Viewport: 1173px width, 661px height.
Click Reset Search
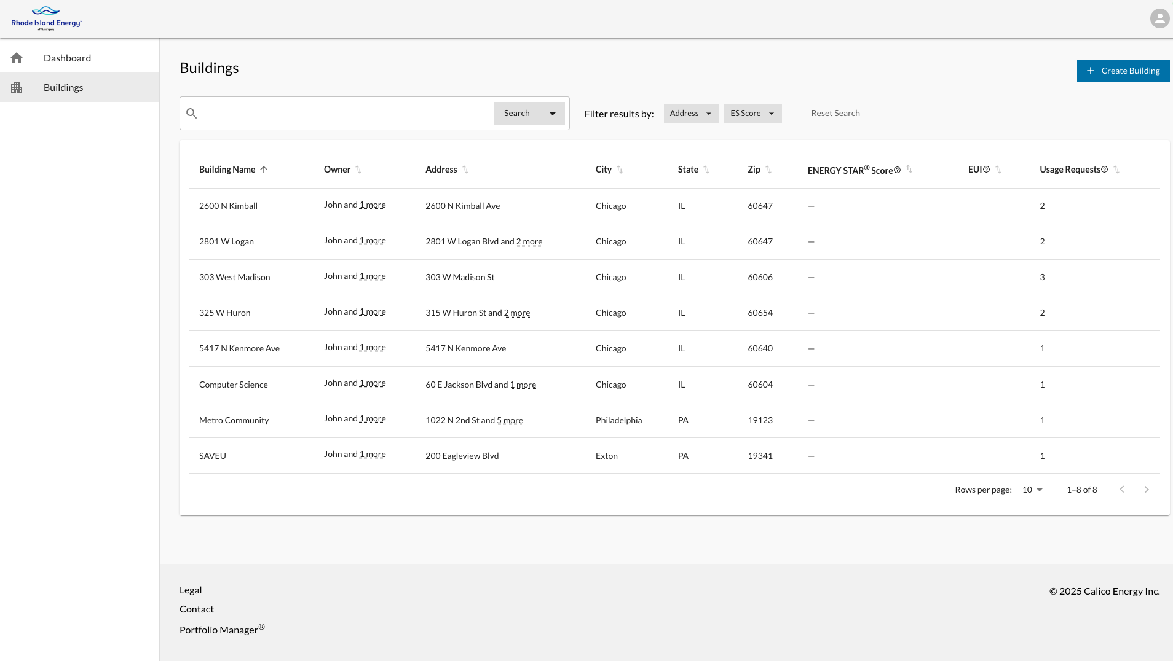(835, 114)
